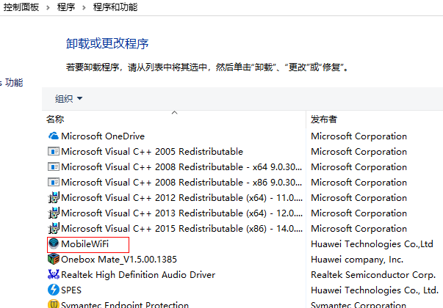
Task: Click the Visual C++ 2008 x64 icon
Action: pos(54,167)
